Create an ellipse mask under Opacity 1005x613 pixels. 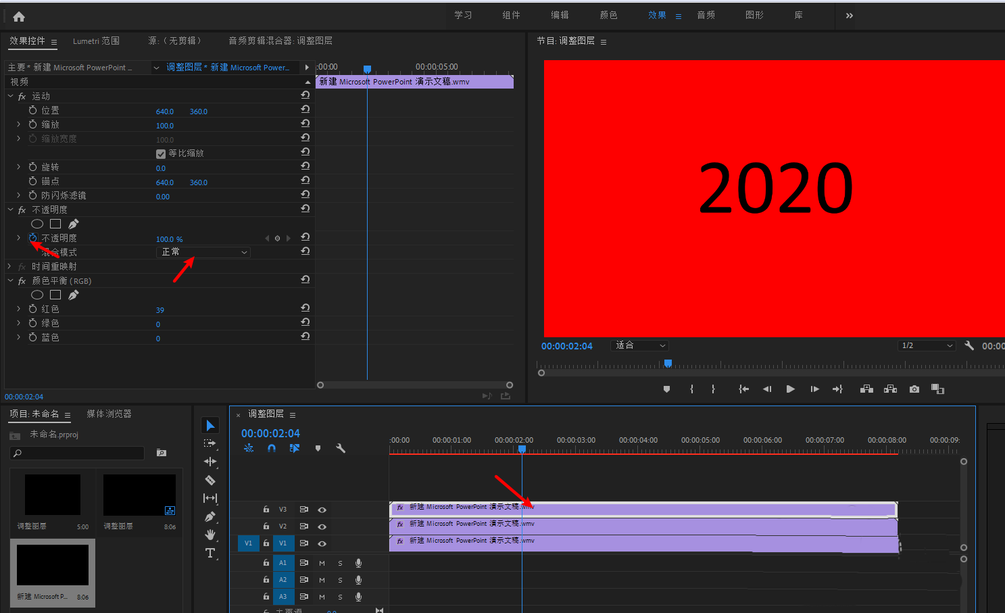(37, 224)
